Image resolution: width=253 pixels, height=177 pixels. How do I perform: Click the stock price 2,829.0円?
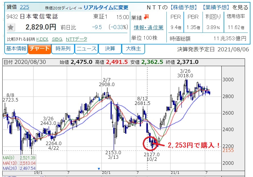coord(41,27)
